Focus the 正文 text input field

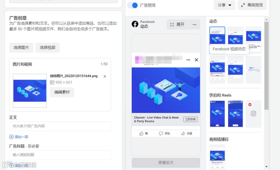click(60, 126)
